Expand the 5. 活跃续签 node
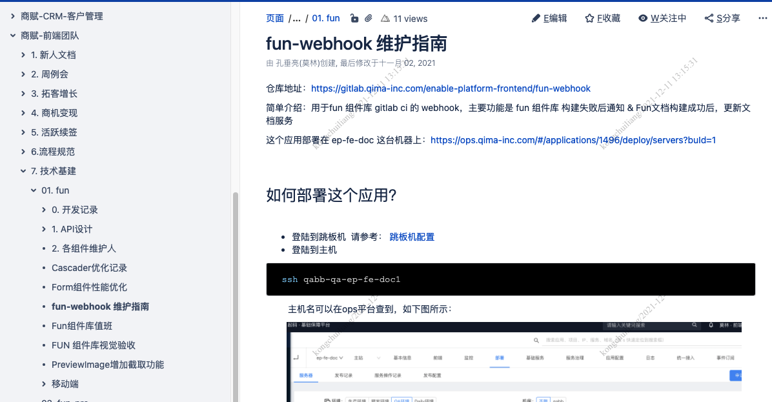 click(x=23, y=132)
